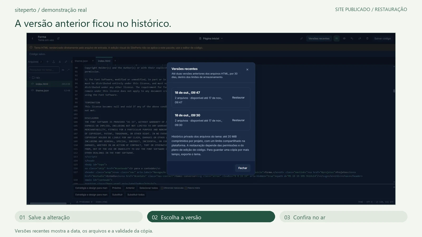The image size is (422, 237).
Task: Click Substituir todos button
Action: pos(136,195)
